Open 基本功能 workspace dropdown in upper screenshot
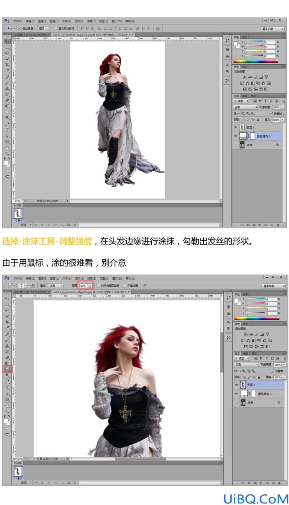 coord(273,29)
